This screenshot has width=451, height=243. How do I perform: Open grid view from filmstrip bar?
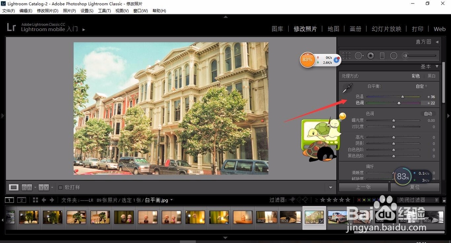[x=35, y=200]
